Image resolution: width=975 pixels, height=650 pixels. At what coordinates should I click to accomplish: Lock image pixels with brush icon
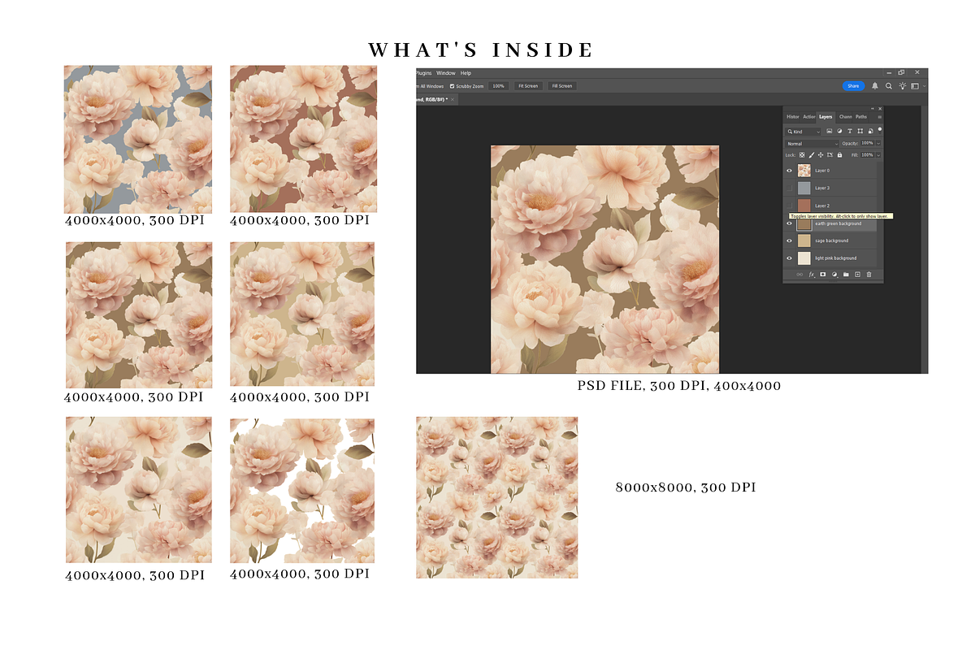tap(812, 155)
